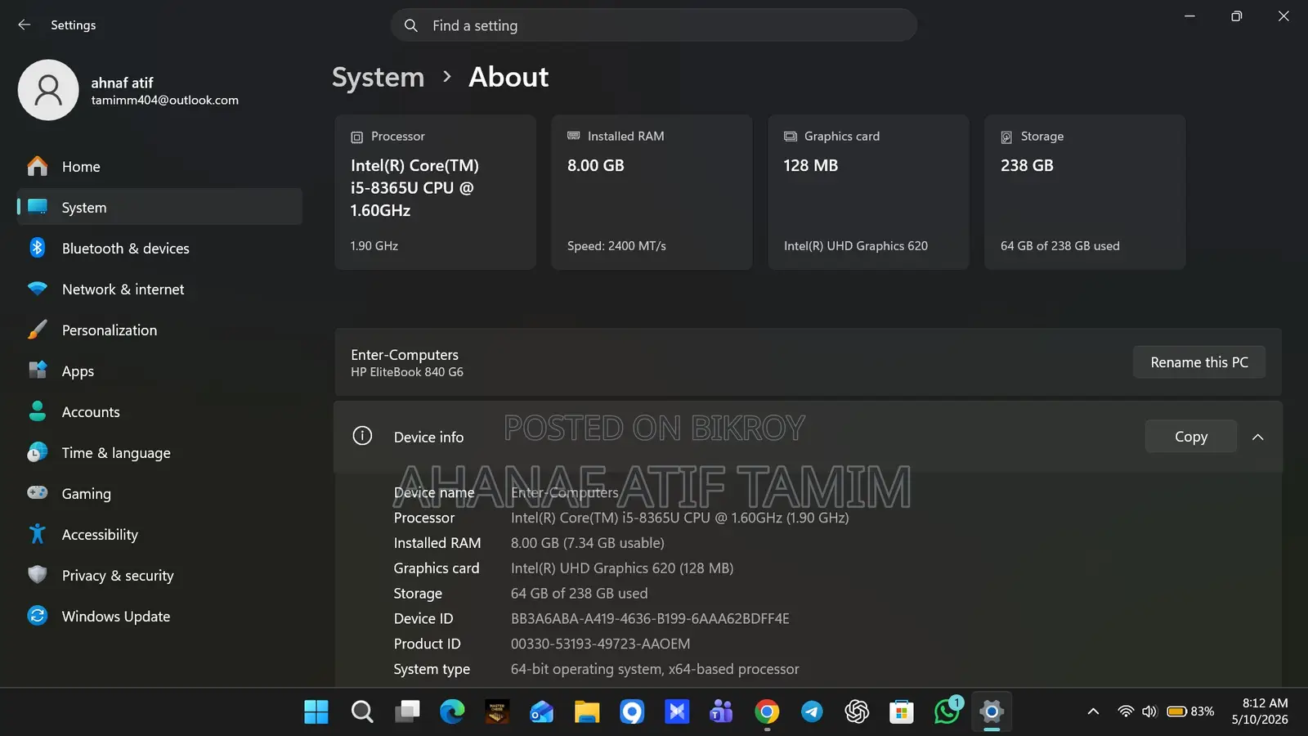Image resolution: width=1308 pixels, height=736 pixels.
Task: Click the Settings gear on the taskbar
Action: click(992, 711)
